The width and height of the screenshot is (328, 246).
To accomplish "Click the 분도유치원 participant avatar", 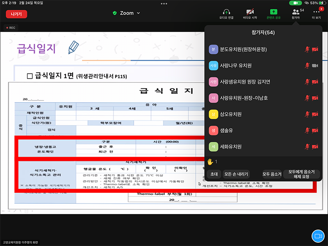I will [x=213, y=49].
